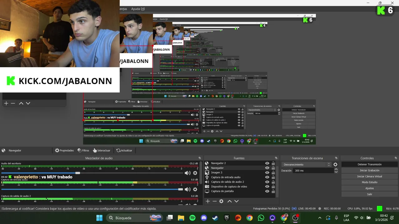Open Ajustes from Controles
The height and width of the screenshot is (224, 399).
(x=369, y=188)
